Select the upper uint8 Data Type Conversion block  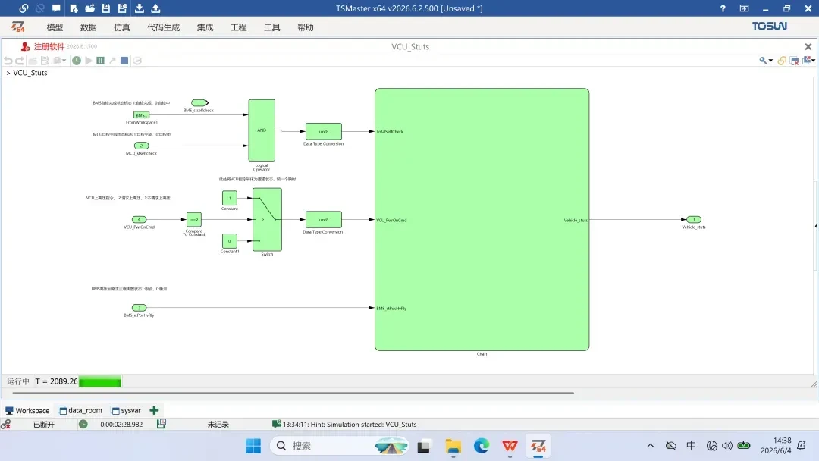(323, 132)
